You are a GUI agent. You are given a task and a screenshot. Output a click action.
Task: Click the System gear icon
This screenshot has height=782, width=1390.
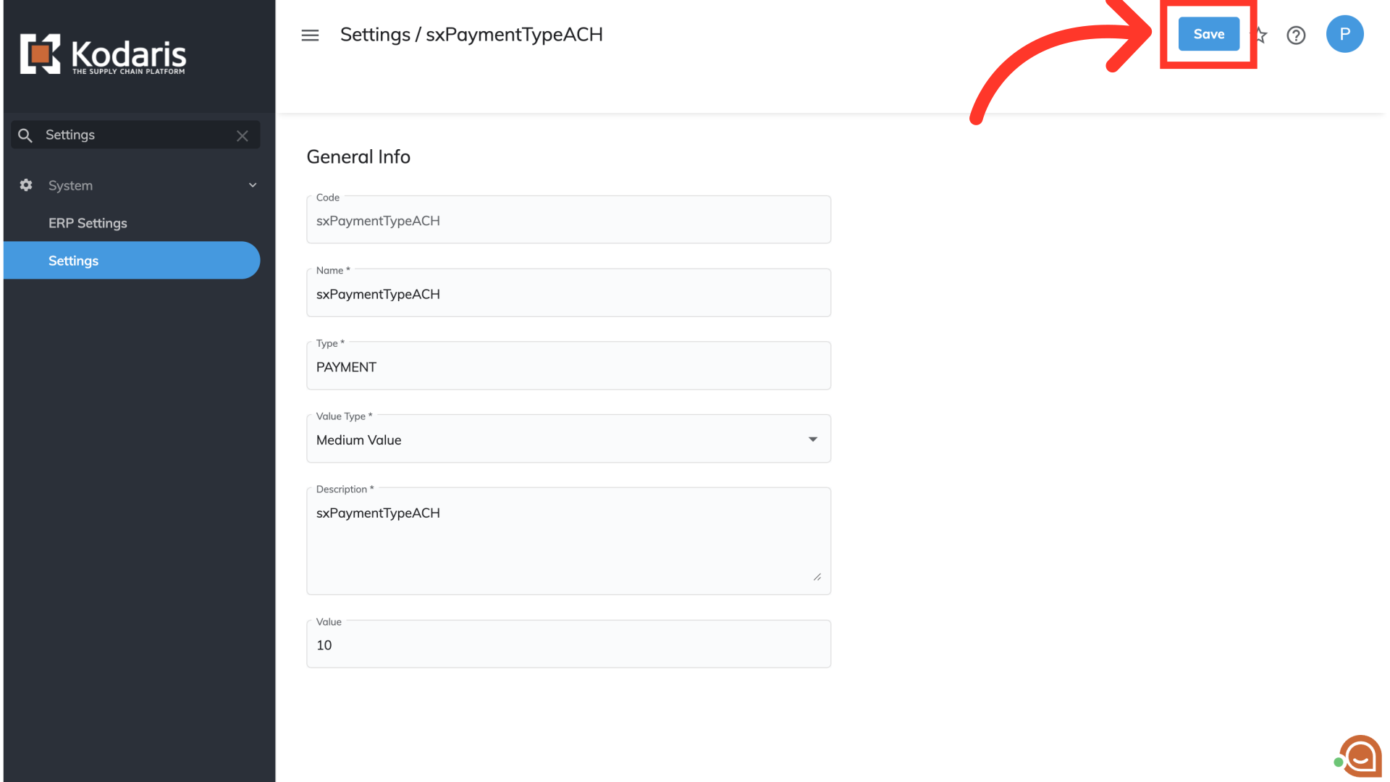(26, 185)
